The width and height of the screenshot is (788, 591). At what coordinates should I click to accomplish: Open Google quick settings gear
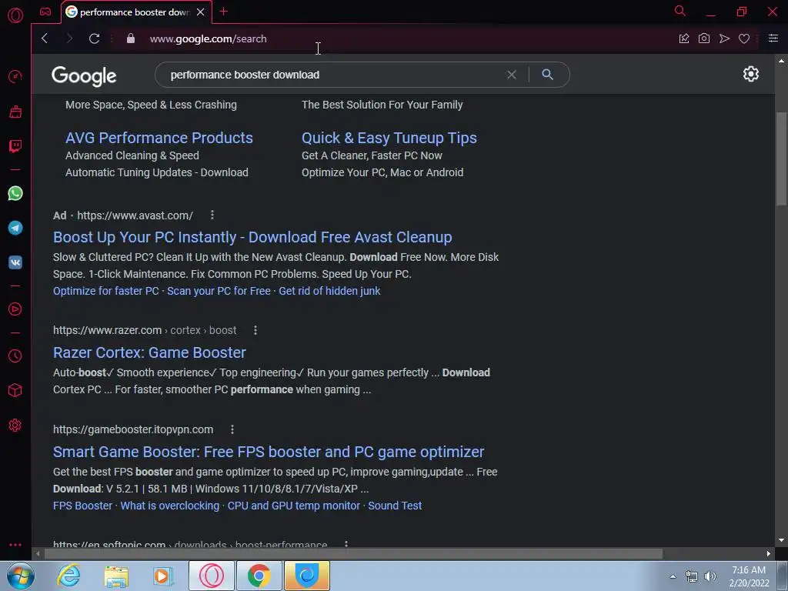(x=751, y=75)
